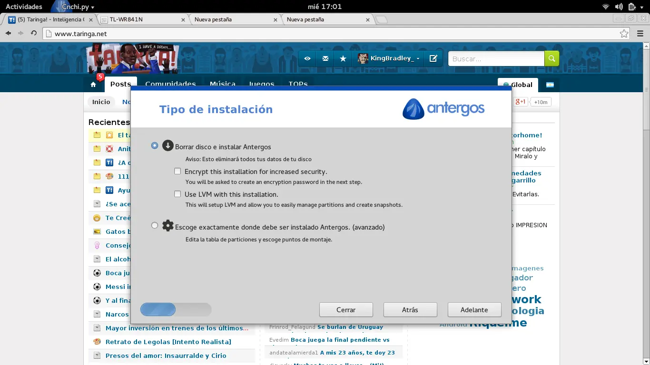Click the Taringa logo banner
The image size is (650, 365).
coord(133,58)
